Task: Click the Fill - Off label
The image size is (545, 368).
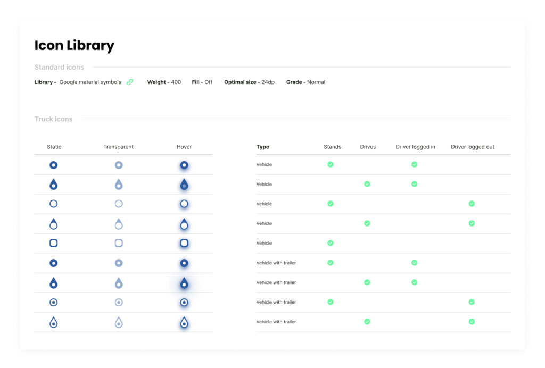Action: tap(202, 82)
